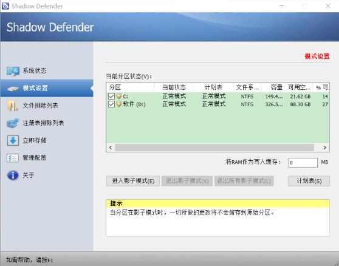Screen dimensions: 339x266
Task: Select 149.4... capacity cell
Action: 274,97
